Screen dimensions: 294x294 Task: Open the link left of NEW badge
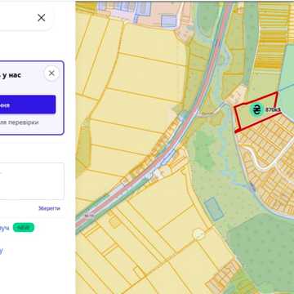[4, 228]
